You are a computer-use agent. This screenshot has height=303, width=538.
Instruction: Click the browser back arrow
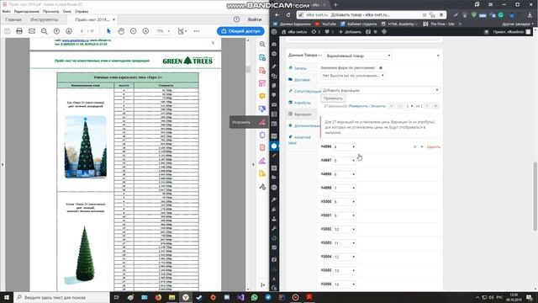pos(277,15)
